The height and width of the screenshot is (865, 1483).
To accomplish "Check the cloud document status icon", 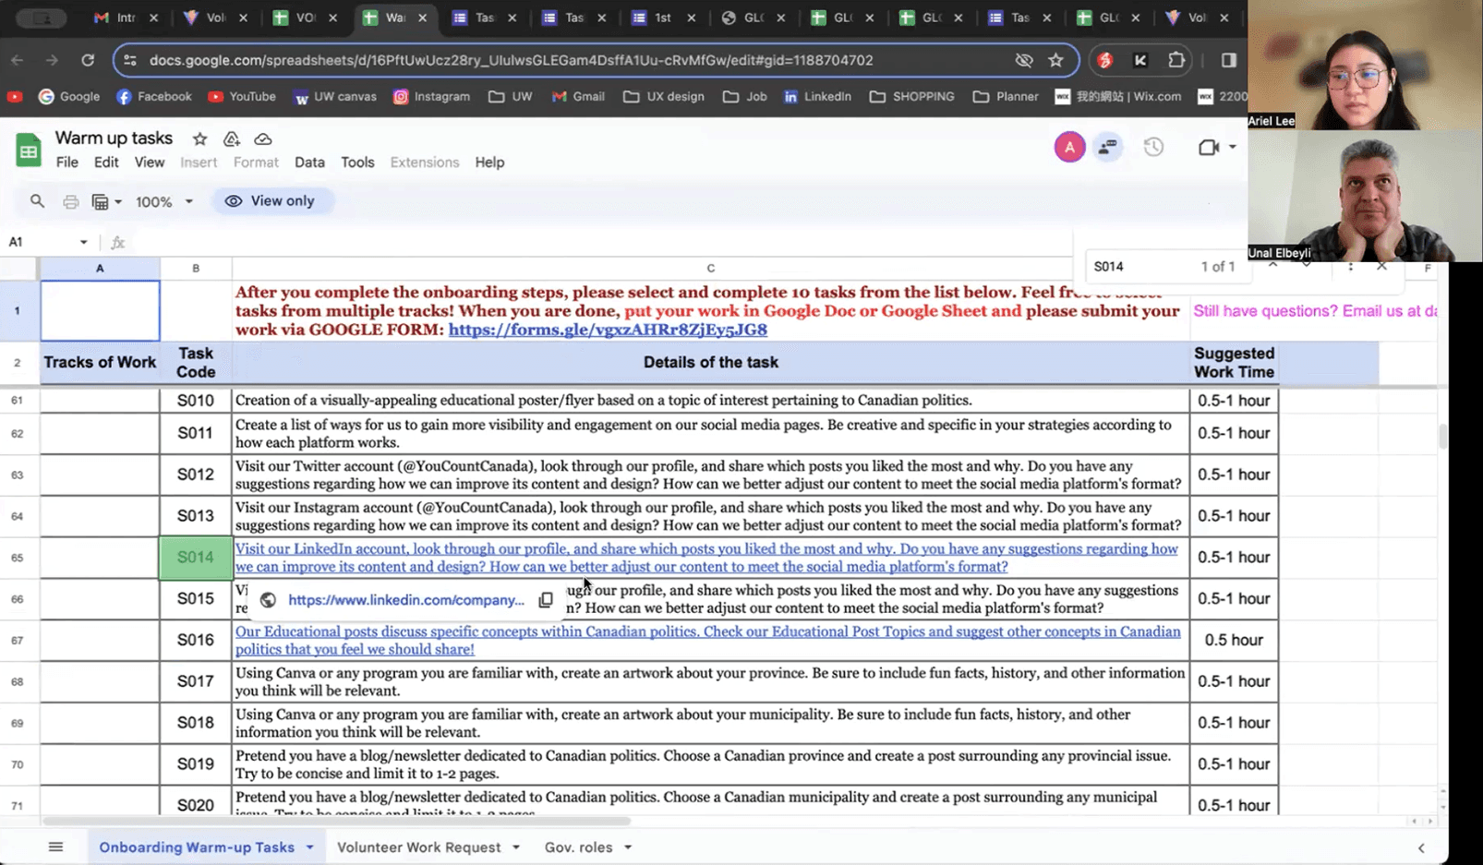I will pyautogui.click(x=263, y=138).
